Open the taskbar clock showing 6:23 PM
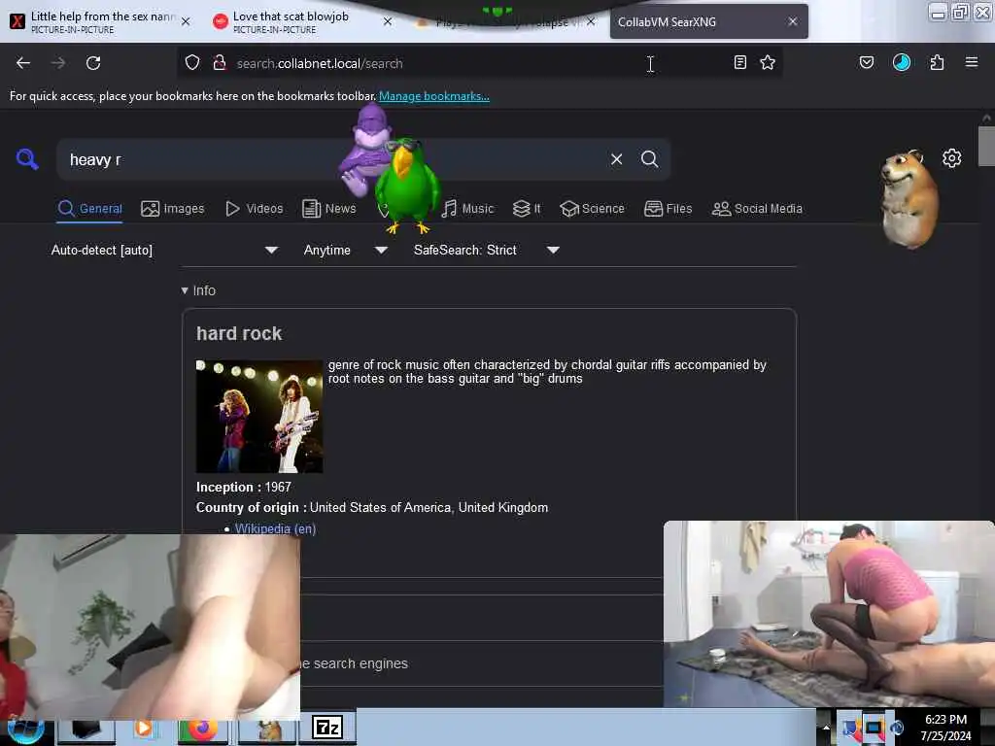Screen dimensions: 995x746 pos(945,728)
